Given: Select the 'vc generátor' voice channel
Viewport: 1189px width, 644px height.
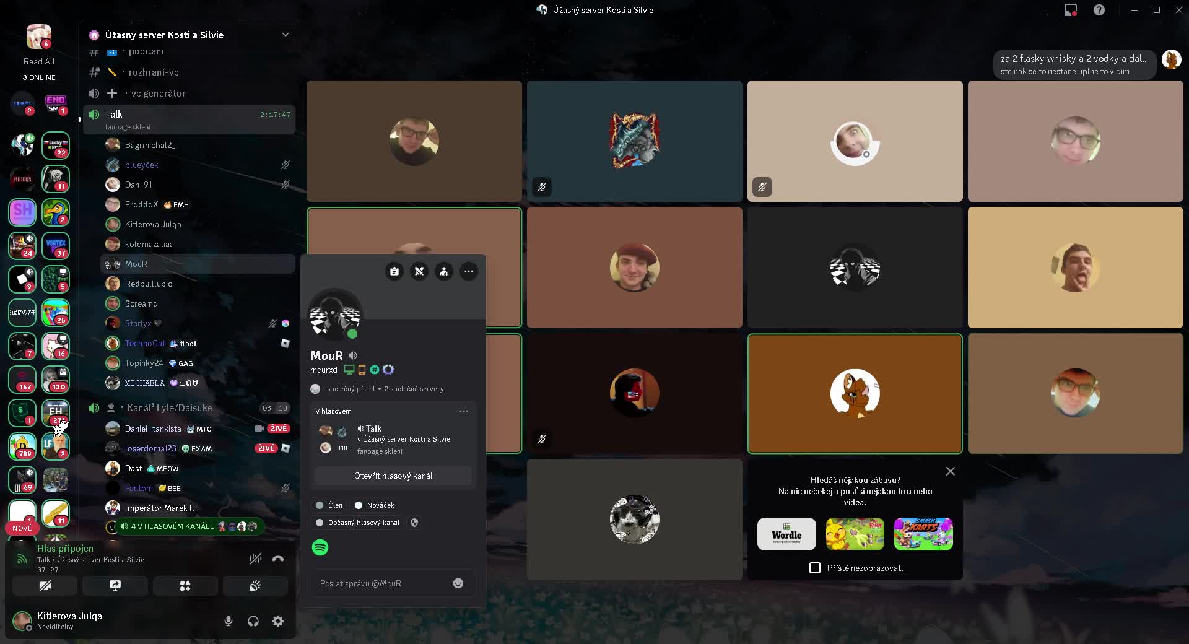Looking at the screenshot, I should [x=158, y=94].
